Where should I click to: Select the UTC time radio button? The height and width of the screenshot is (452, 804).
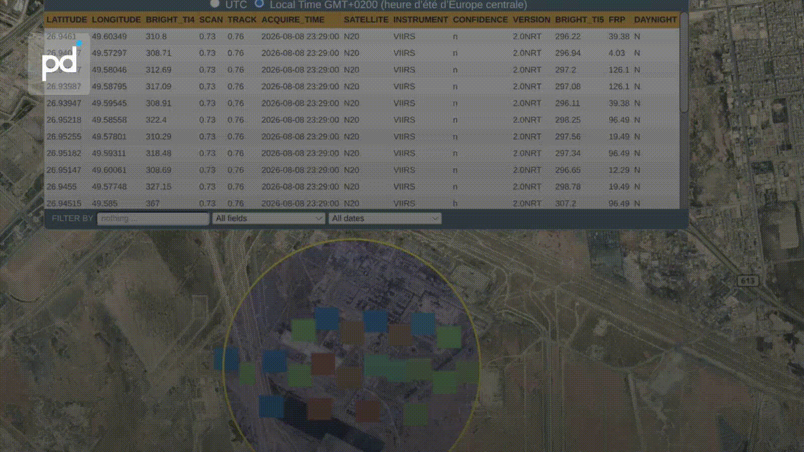(x=215, y=4)
